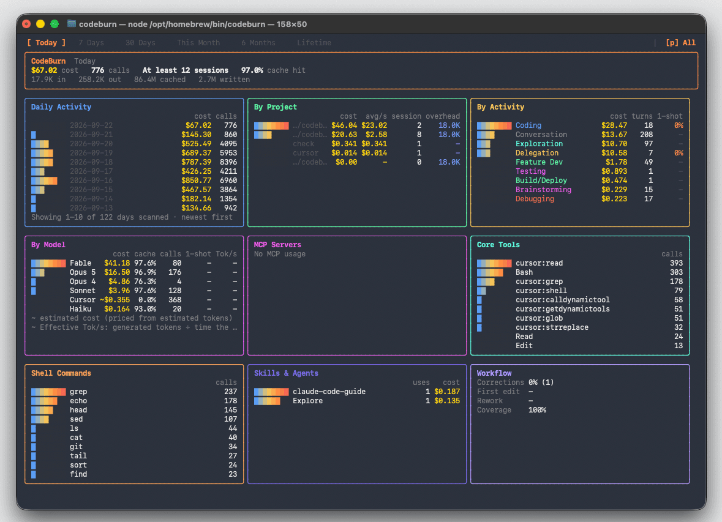Click the Workflow panel title
The image size is (722, 522).
(x=494, y=373)
